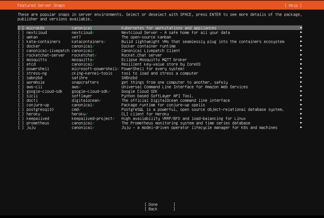Viewport: 324px width, 218px height.
Task: Select the "google-cloud-sdk" snap name text
Action: point(44,91)
